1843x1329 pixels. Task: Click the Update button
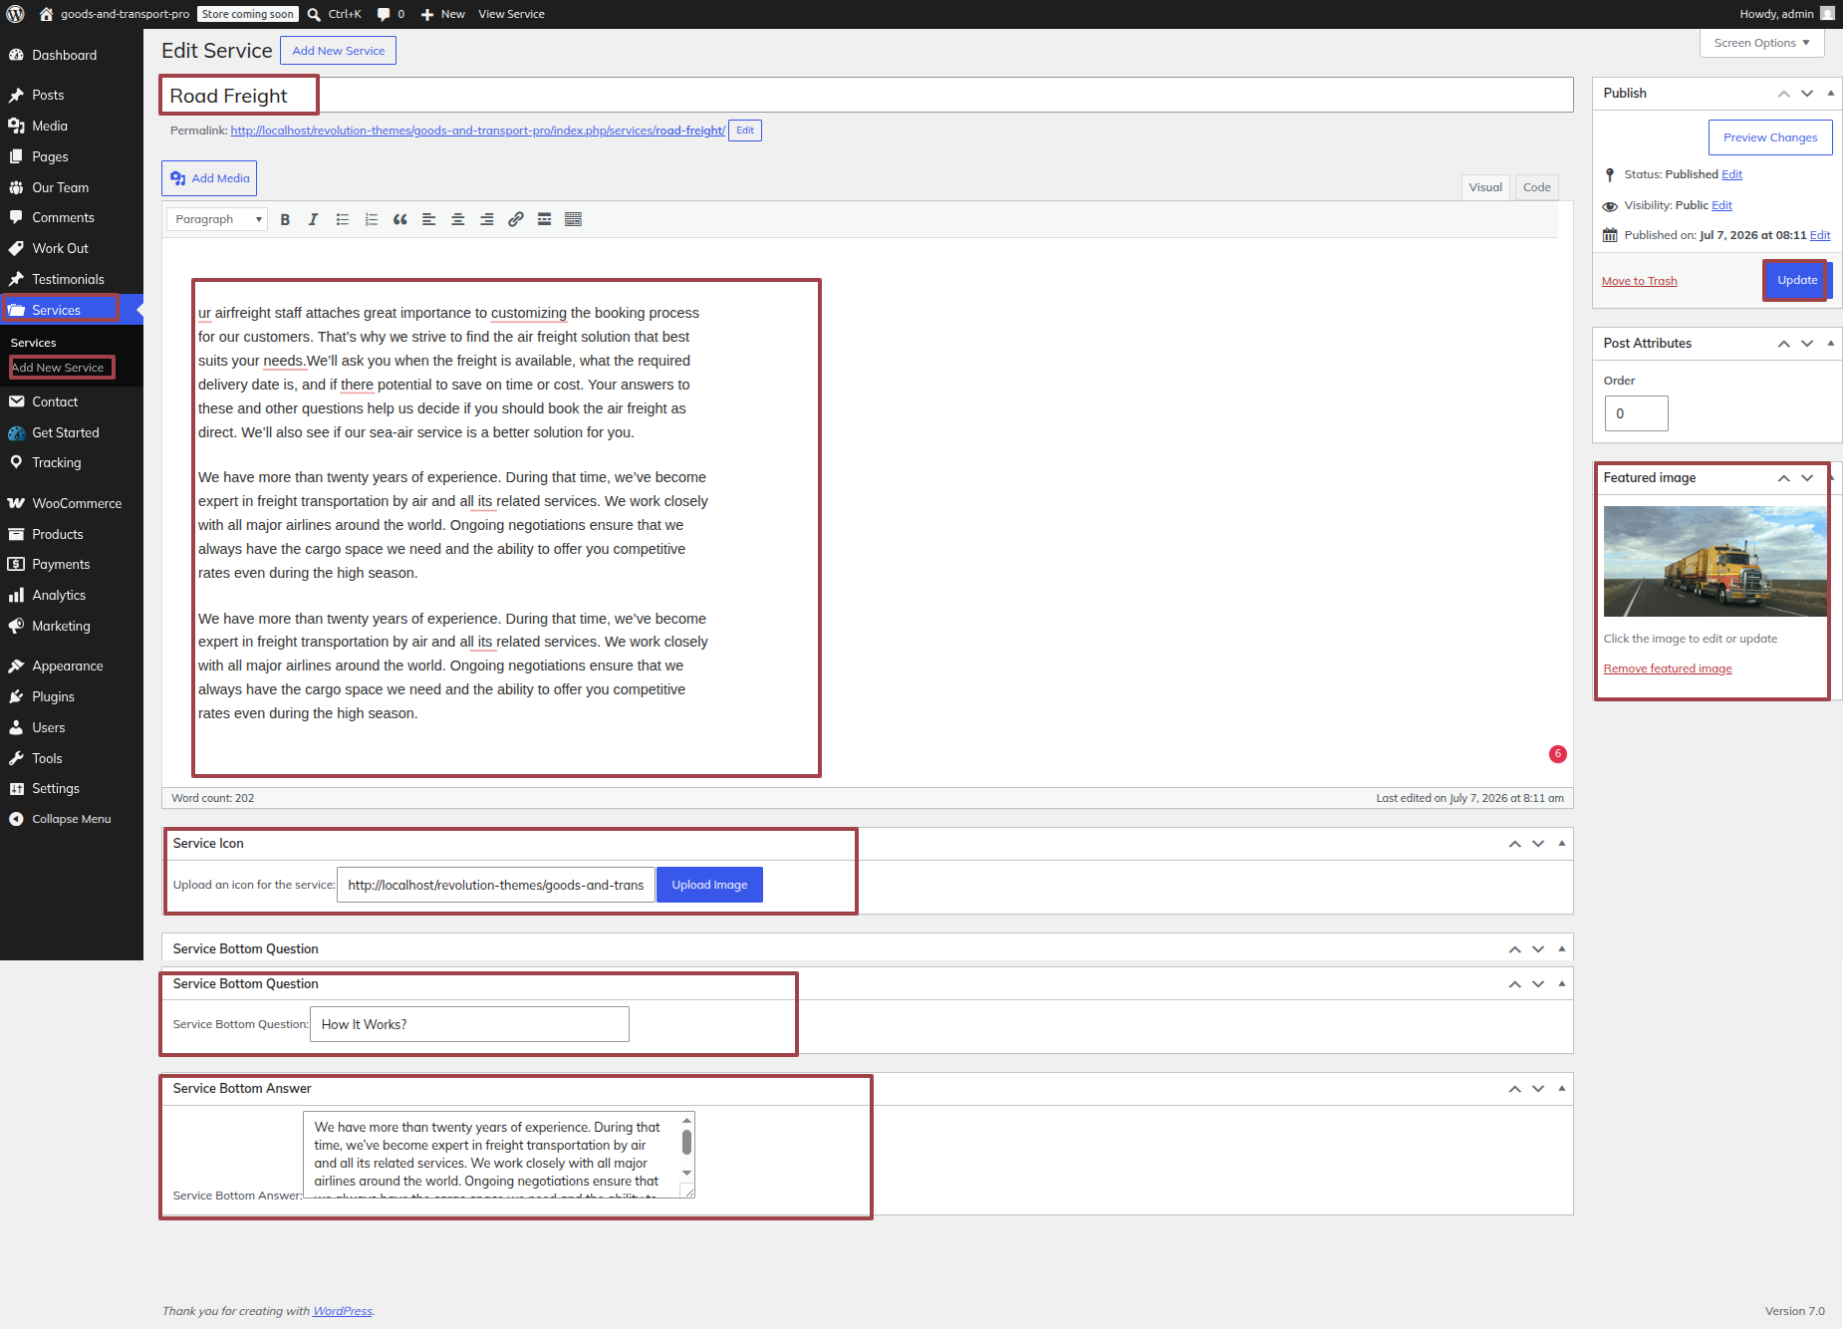pyautogui.click(x=1797, y=280)
